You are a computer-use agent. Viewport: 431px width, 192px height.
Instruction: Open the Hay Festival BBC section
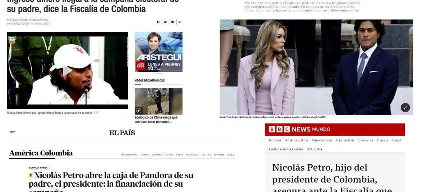[x=345, y=140]
